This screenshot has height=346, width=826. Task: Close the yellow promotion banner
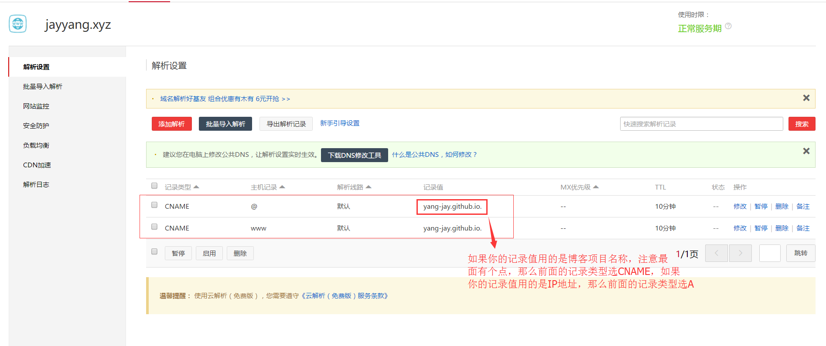coord(806,98)
